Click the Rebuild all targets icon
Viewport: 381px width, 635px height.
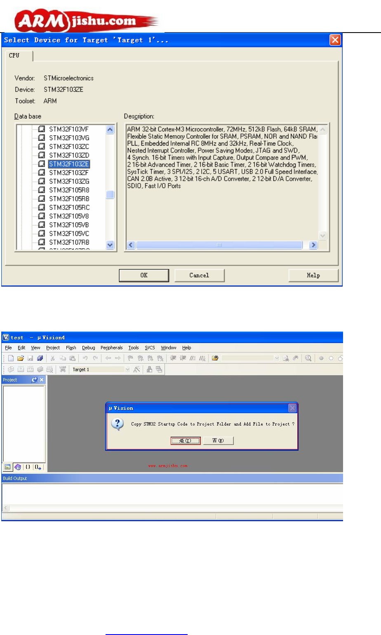coord(30,369)
